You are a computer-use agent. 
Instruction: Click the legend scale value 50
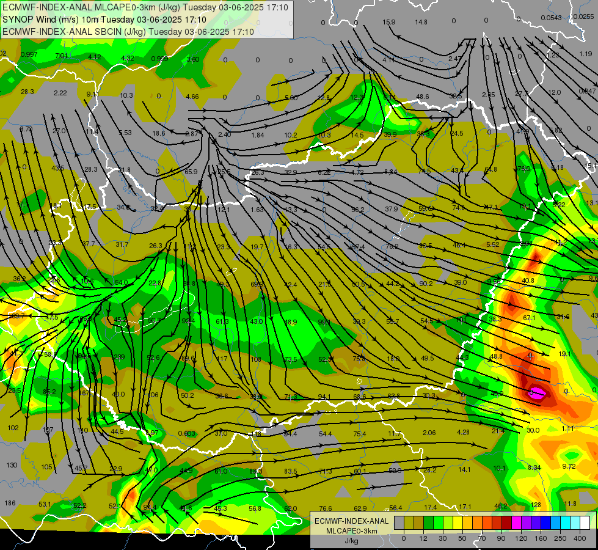pyautogui.click(x=462, y=538)
